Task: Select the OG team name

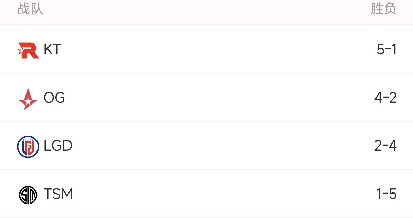Action: pos(54,98)
